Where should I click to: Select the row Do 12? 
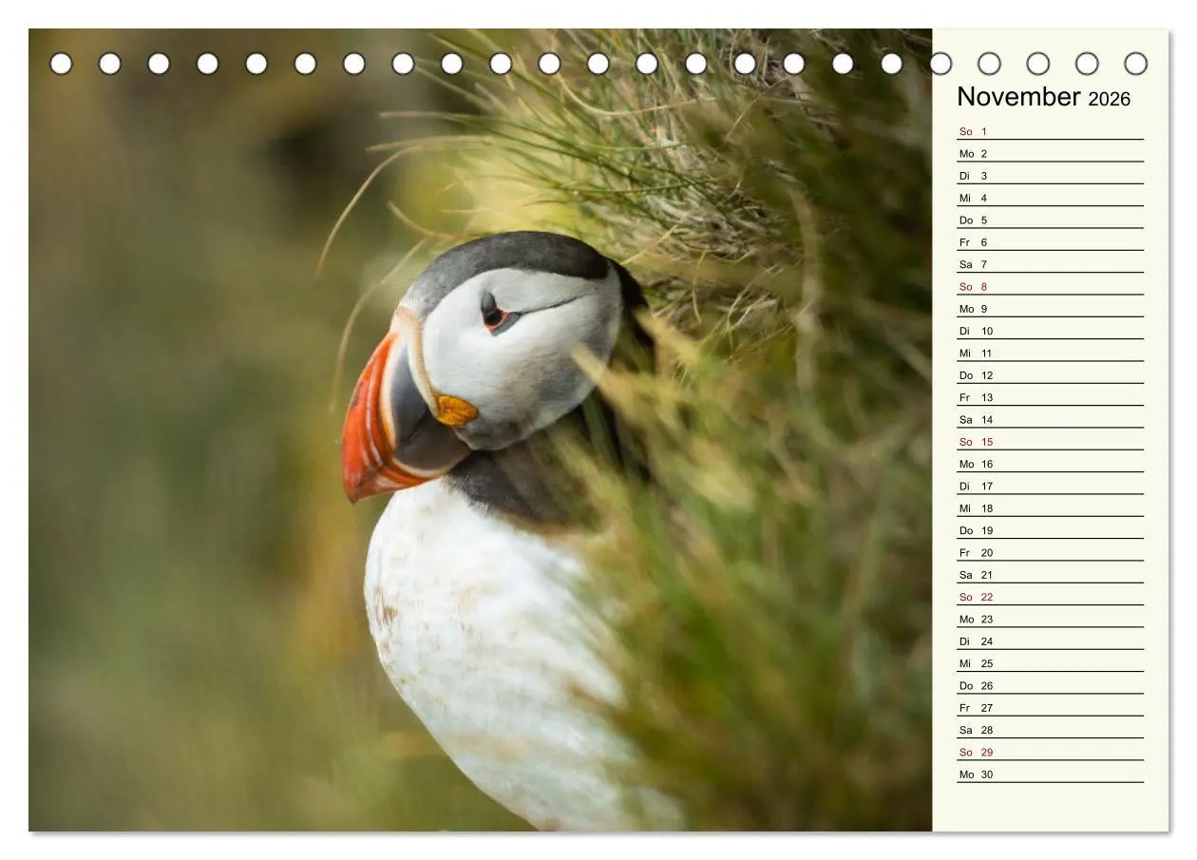click(x=1050, y=374)
